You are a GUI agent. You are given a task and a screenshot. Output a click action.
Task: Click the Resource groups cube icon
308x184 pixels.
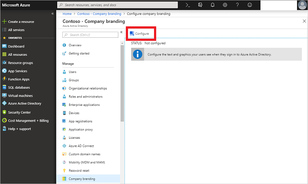[x=4, y=62]
